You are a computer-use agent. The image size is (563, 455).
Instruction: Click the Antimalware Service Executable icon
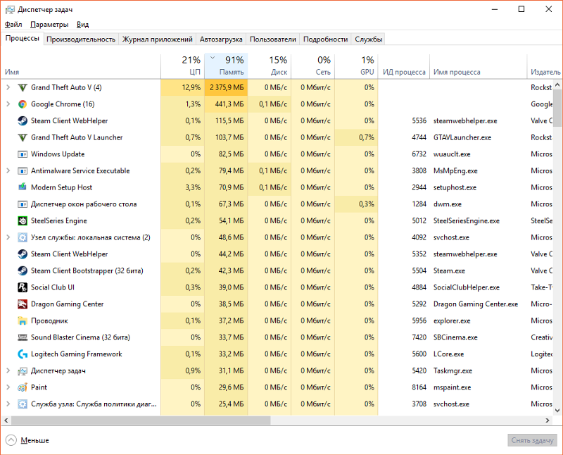(x=23, y=170)
